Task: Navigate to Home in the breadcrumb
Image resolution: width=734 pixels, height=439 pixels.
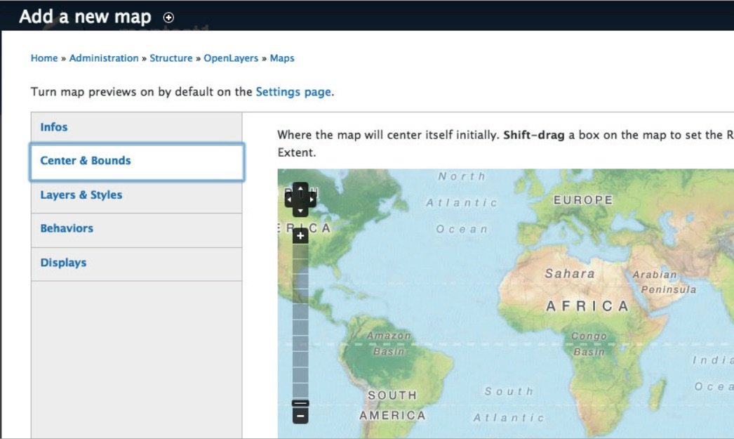Action: tap(44, 58)
